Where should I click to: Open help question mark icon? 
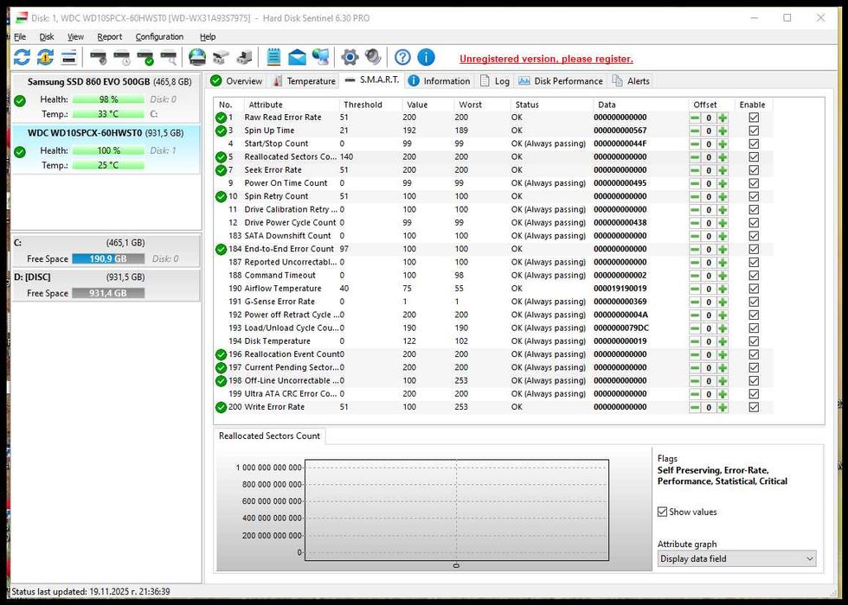(x=402, y=57)
